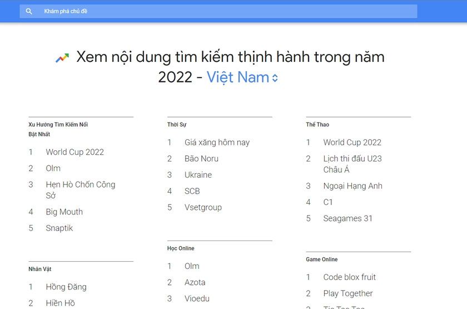
Task: Open the 'Snaptik' trending entry
Action: pyautogui.click(x=59, y=228)
